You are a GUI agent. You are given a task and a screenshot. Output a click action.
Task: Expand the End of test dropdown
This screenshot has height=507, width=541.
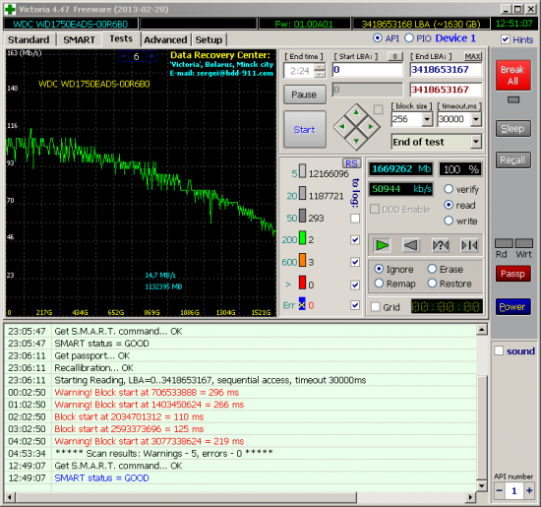click(476, 142)
